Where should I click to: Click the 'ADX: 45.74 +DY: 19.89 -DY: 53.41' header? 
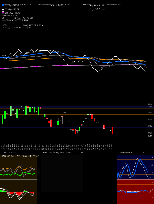[x=20, y=156]
